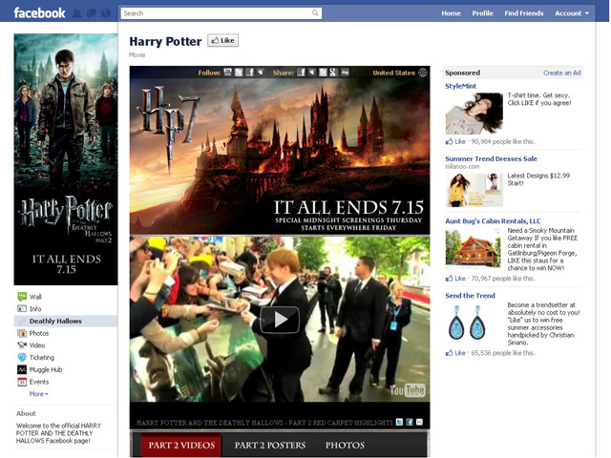Follow on Twitter icon in banner
The image size is (611, 458).
coord(239,73)
